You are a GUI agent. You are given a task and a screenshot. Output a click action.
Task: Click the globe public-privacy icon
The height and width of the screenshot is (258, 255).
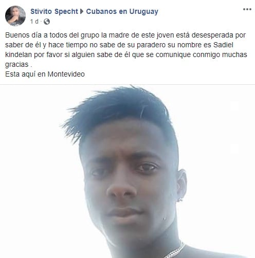(x=47, y=22)
